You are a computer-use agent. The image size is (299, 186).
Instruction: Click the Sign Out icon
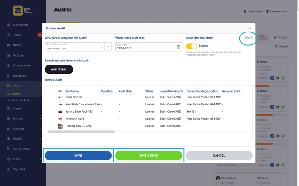click(8, 169)
